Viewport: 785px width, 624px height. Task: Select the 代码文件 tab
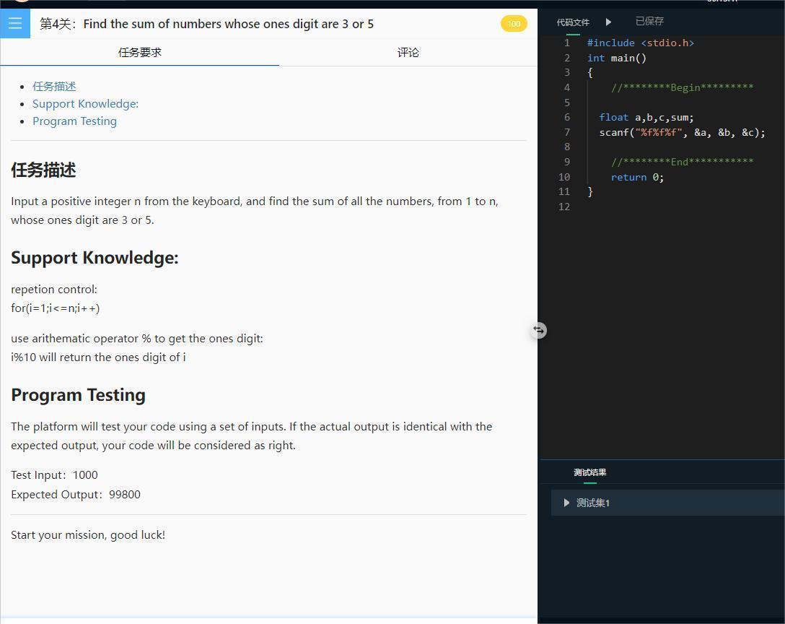click(x=573, y=22)
